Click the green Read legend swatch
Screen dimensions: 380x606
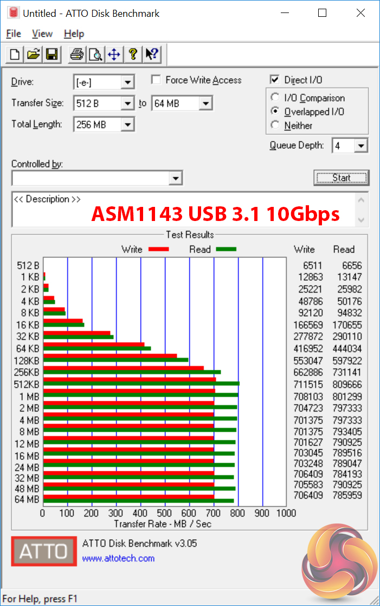click(226, 250)
